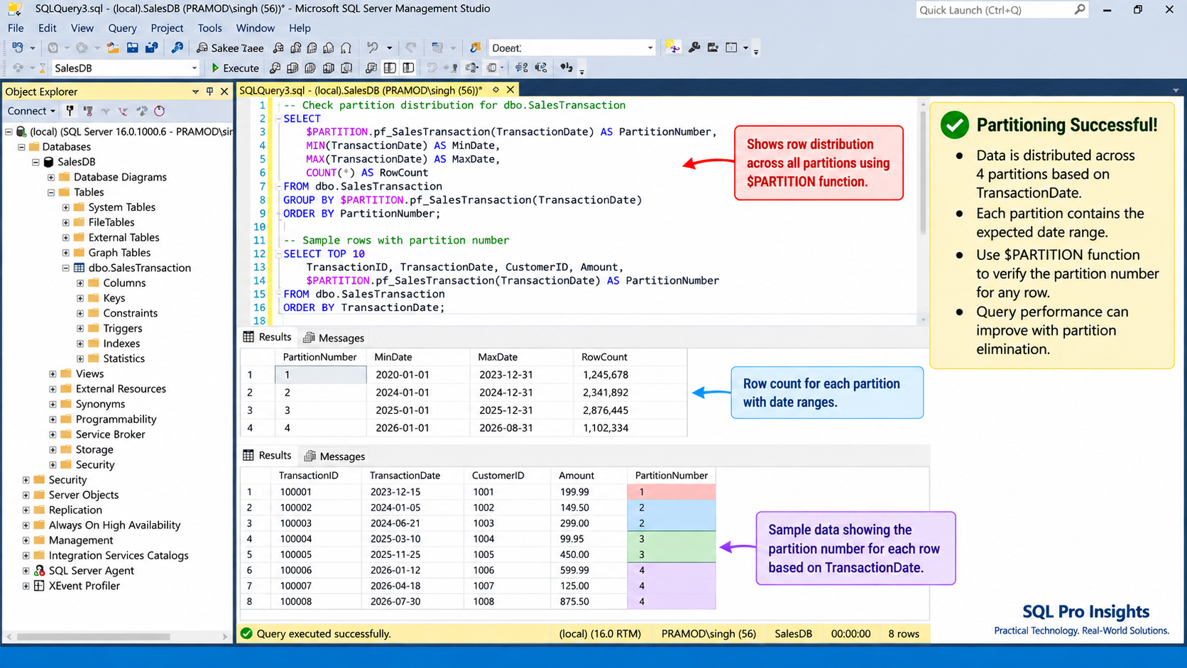
Task: Open the Doeet combo box dropdown
Action: coord(650,48)
